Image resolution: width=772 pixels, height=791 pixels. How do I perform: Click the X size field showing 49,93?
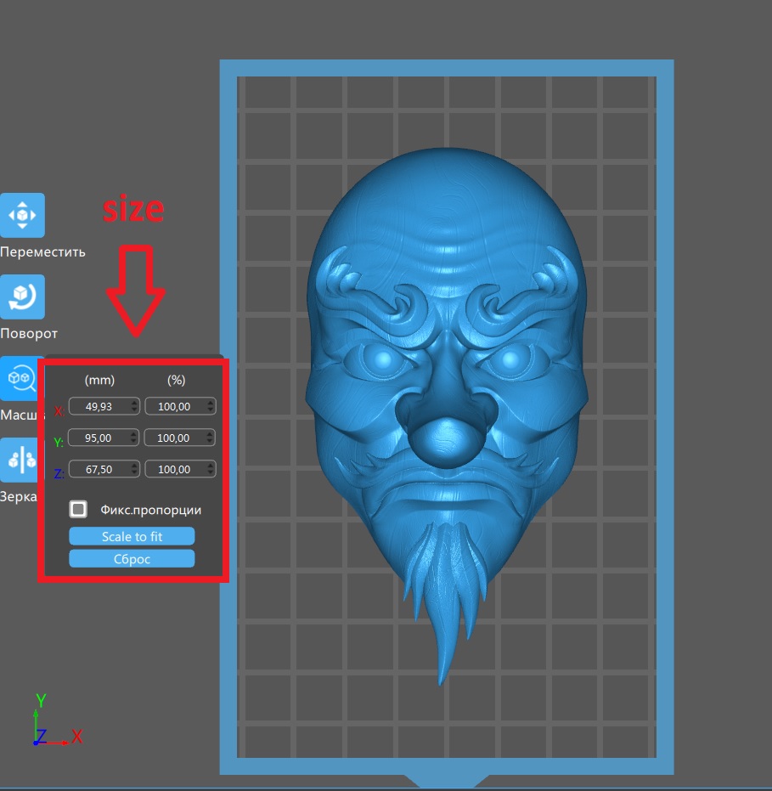point(98,407)
